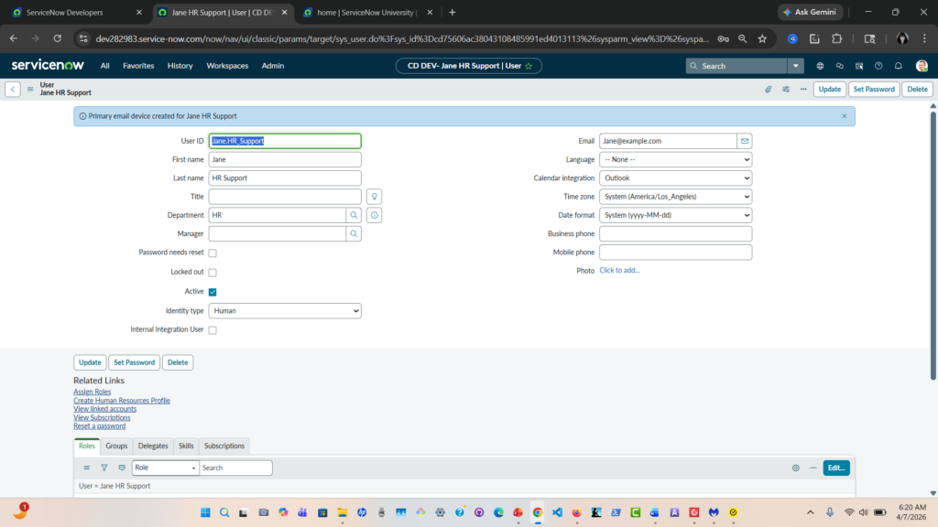This screenshot has width=938, height=527.
Task: Uncheck the Active checkbox
Action: 213,292
